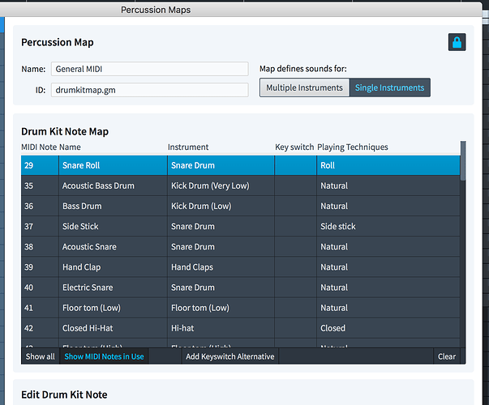Click the Playing Techniques column header
The image size is (489, 405).
(x=353, y=147)
